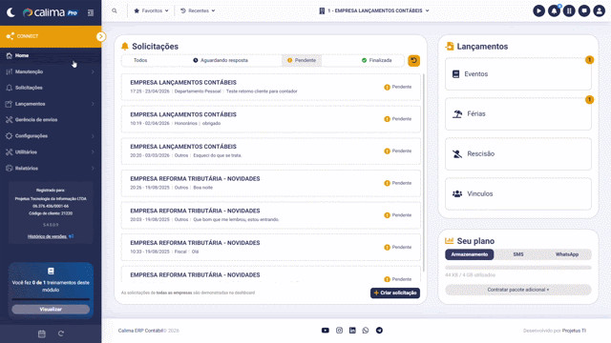Expand the Utilitários menu
The width and height of the screenshot is (611, 343).
point(51,152)
